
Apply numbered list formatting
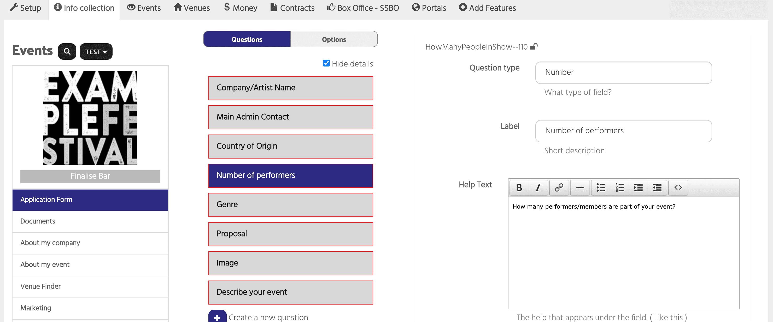(x=619, y=187)
